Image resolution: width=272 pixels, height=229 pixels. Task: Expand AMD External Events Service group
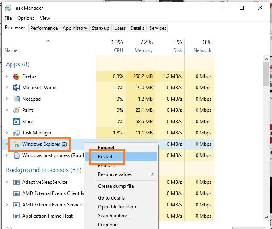pos(7,204)
